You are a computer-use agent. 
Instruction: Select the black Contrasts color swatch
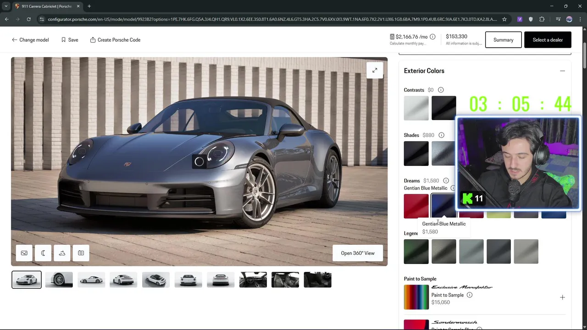coord(443,108)
